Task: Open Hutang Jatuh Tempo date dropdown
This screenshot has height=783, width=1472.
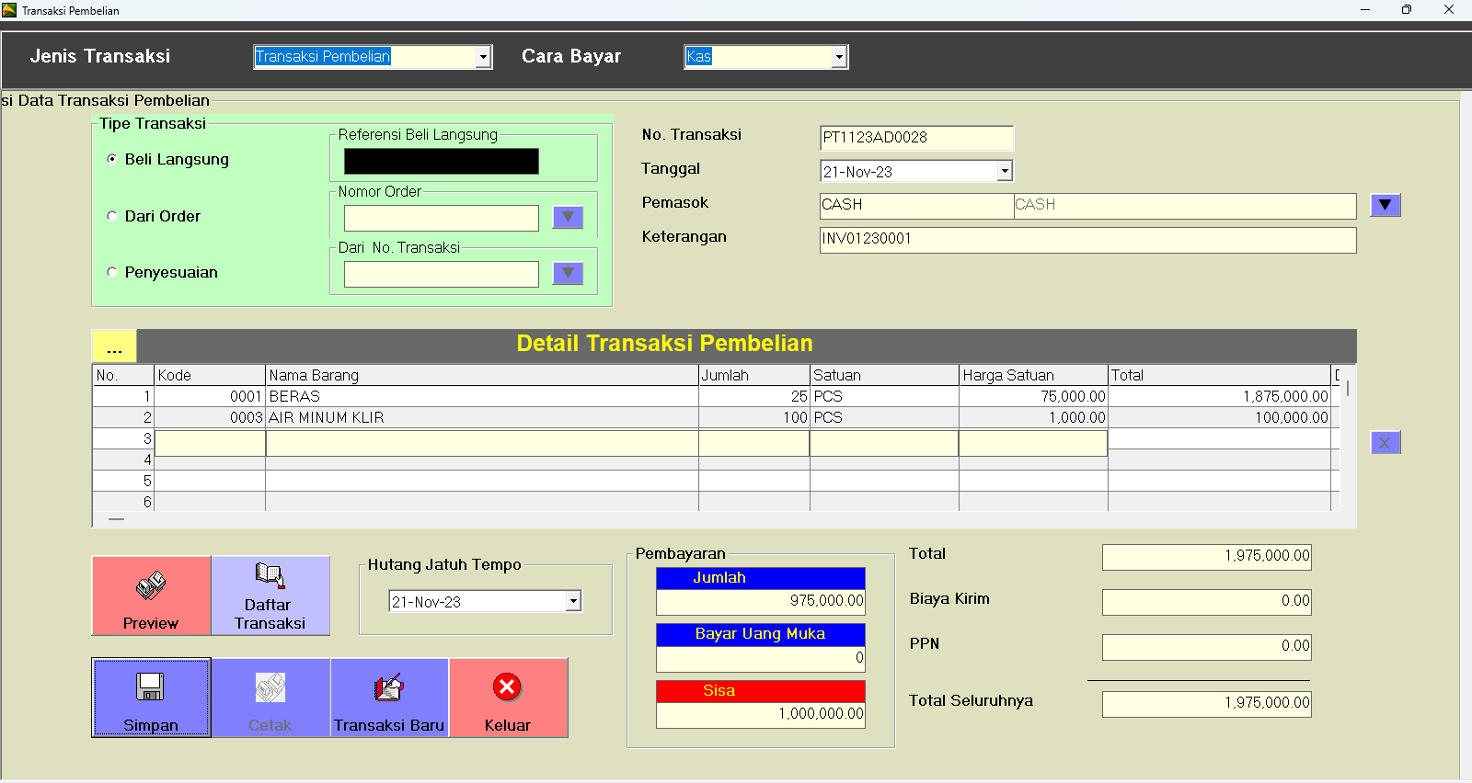Action: (573, 601)
